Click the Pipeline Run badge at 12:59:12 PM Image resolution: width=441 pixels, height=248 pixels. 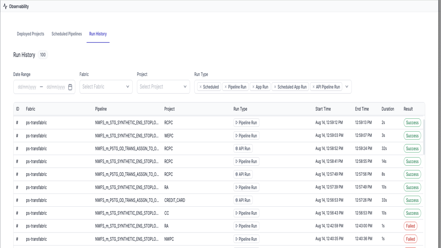click(x=246, y=123)
